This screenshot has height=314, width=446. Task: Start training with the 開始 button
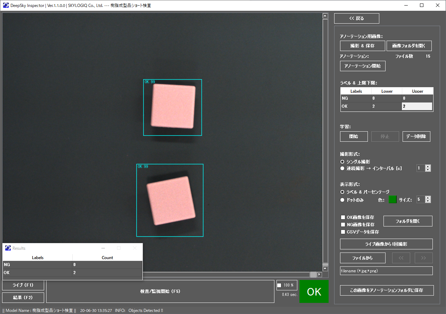point(354,137)
